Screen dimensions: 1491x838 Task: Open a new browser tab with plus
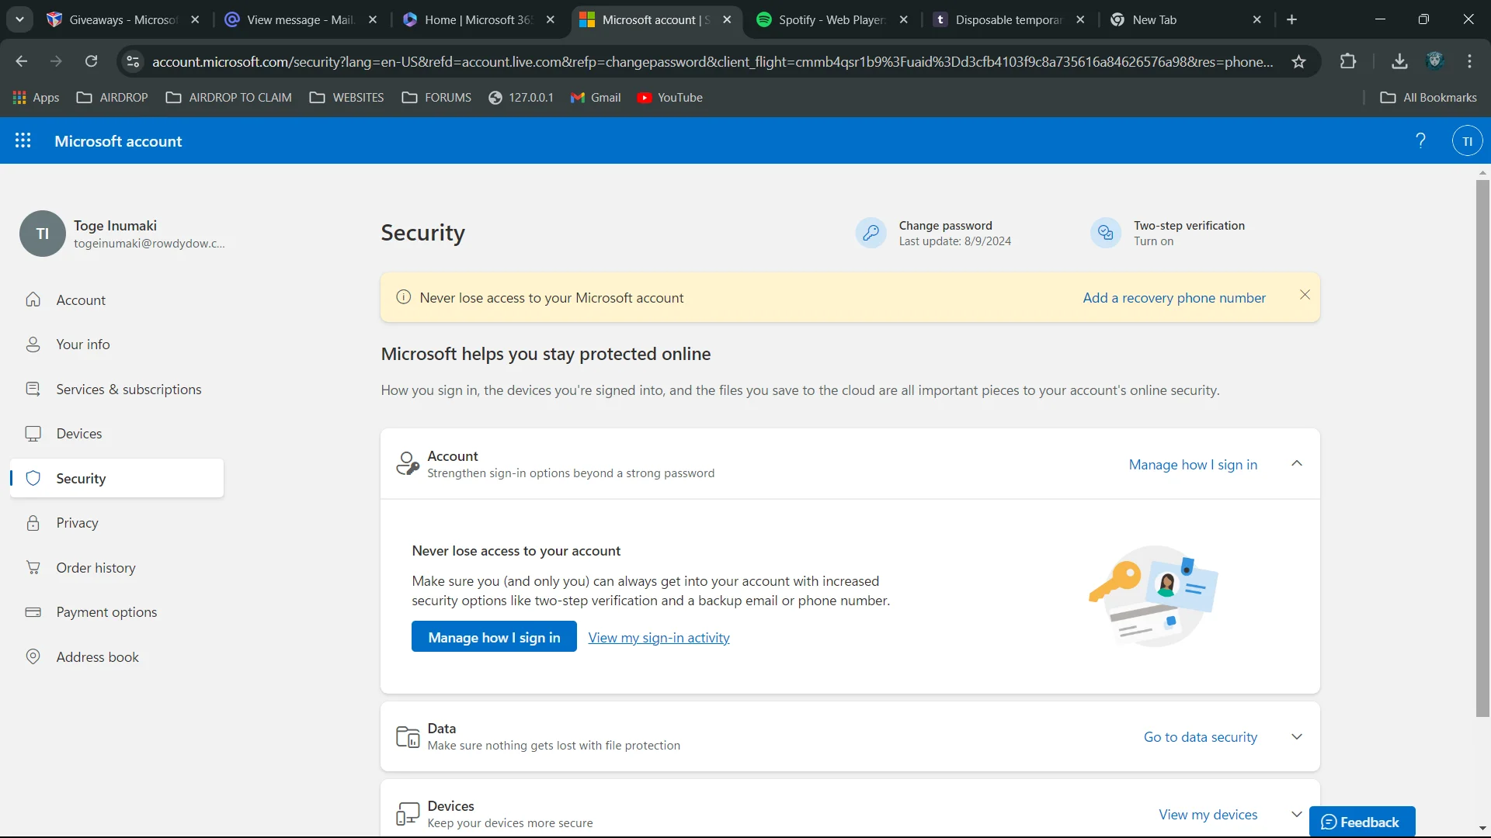(1292, 19)
